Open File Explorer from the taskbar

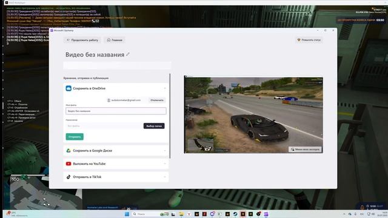coord(181,214)
